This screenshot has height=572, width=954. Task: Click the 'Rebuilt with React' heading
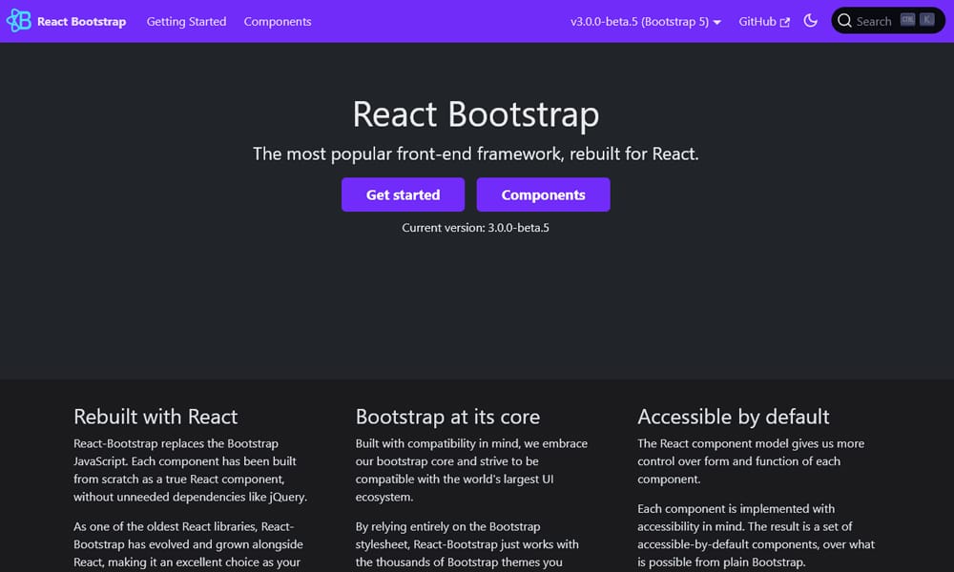[156, 417]
